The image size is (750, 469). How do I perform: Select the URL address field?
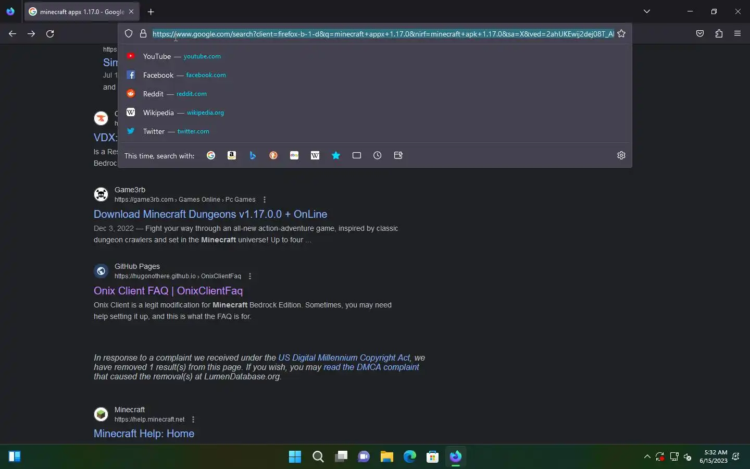383,34
